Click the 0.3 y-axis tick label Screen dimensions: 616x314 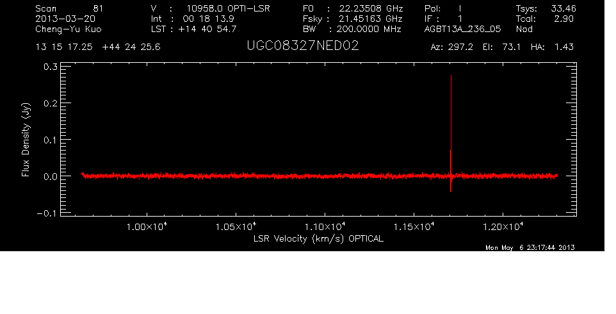51,67
